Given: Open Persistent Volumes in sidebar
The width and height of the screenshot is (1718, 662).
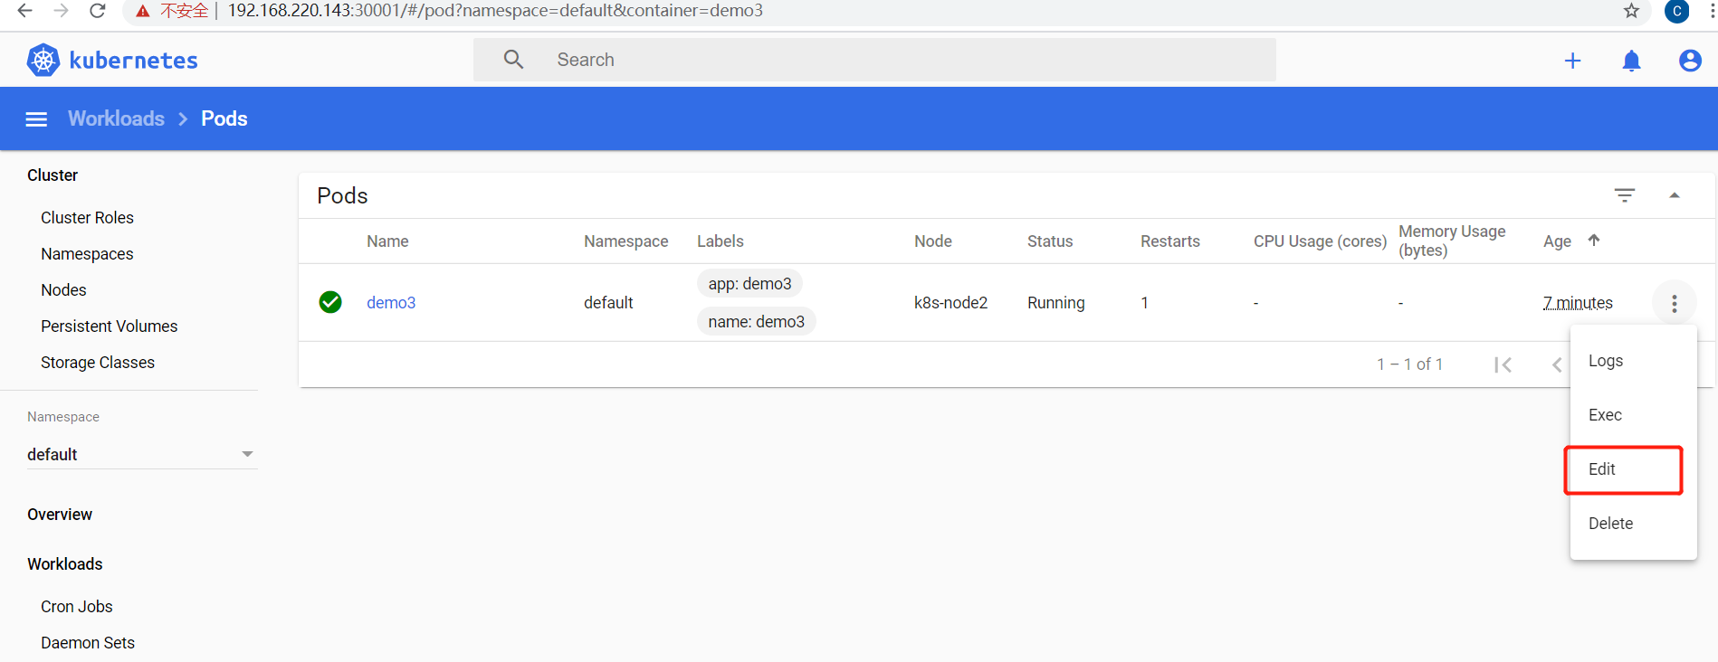Looking at the screenshot, I should click(x=109, y=326).
